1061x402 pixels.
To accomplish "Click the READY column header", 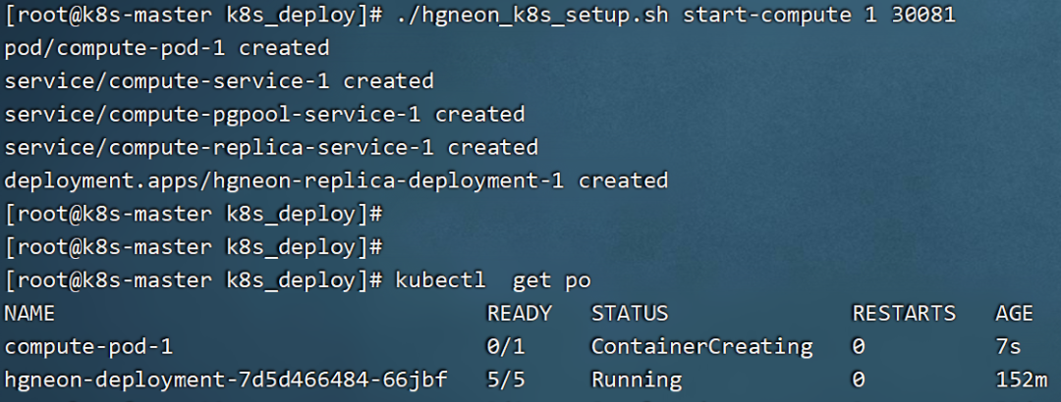I will pyautogui.click(x=520, y=314).
